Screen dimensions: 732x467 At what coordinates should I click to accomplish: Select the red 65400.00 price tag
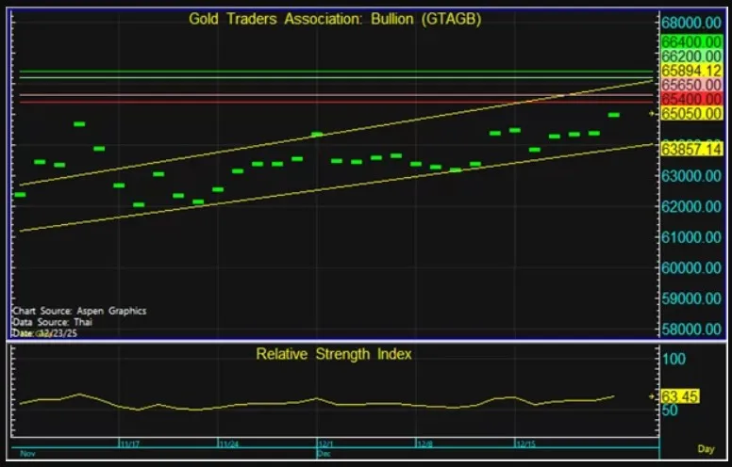pyautogui.click(x=691, y=99)
